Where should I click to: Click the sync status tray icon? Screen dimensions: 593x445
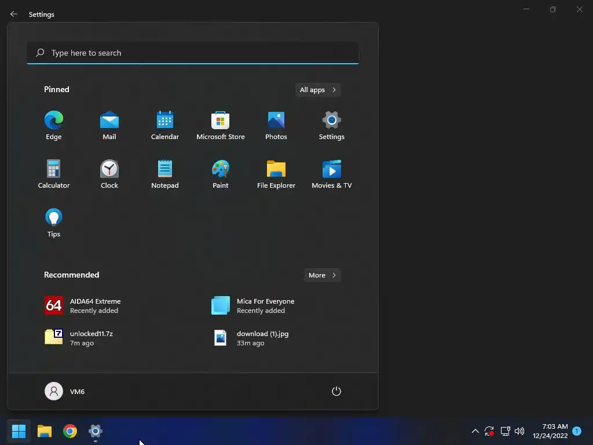click(489, 431)
